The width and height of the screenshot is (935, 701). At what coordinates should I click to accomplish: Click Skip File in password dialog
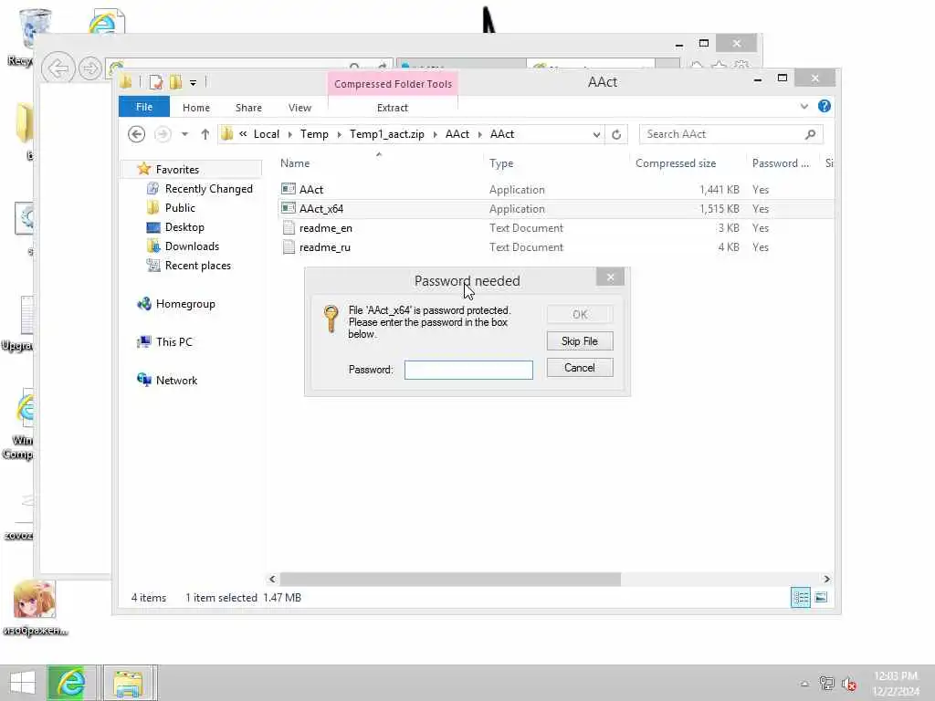580,341
